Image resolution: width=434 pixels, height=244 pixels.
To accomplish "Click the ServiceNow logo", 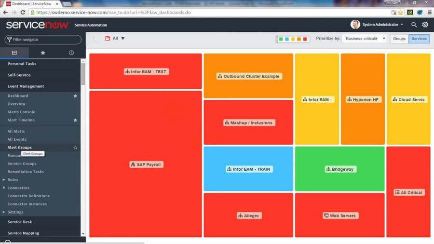I will tap(37, 25).
